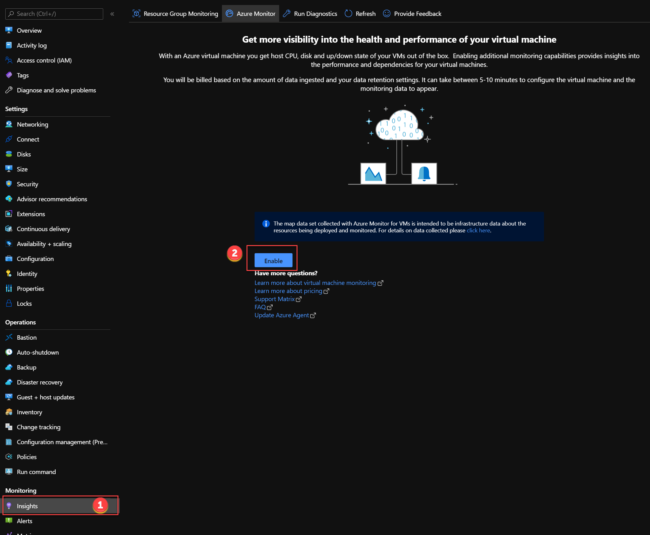Open Networking via its icon

[x=9, y=124]
